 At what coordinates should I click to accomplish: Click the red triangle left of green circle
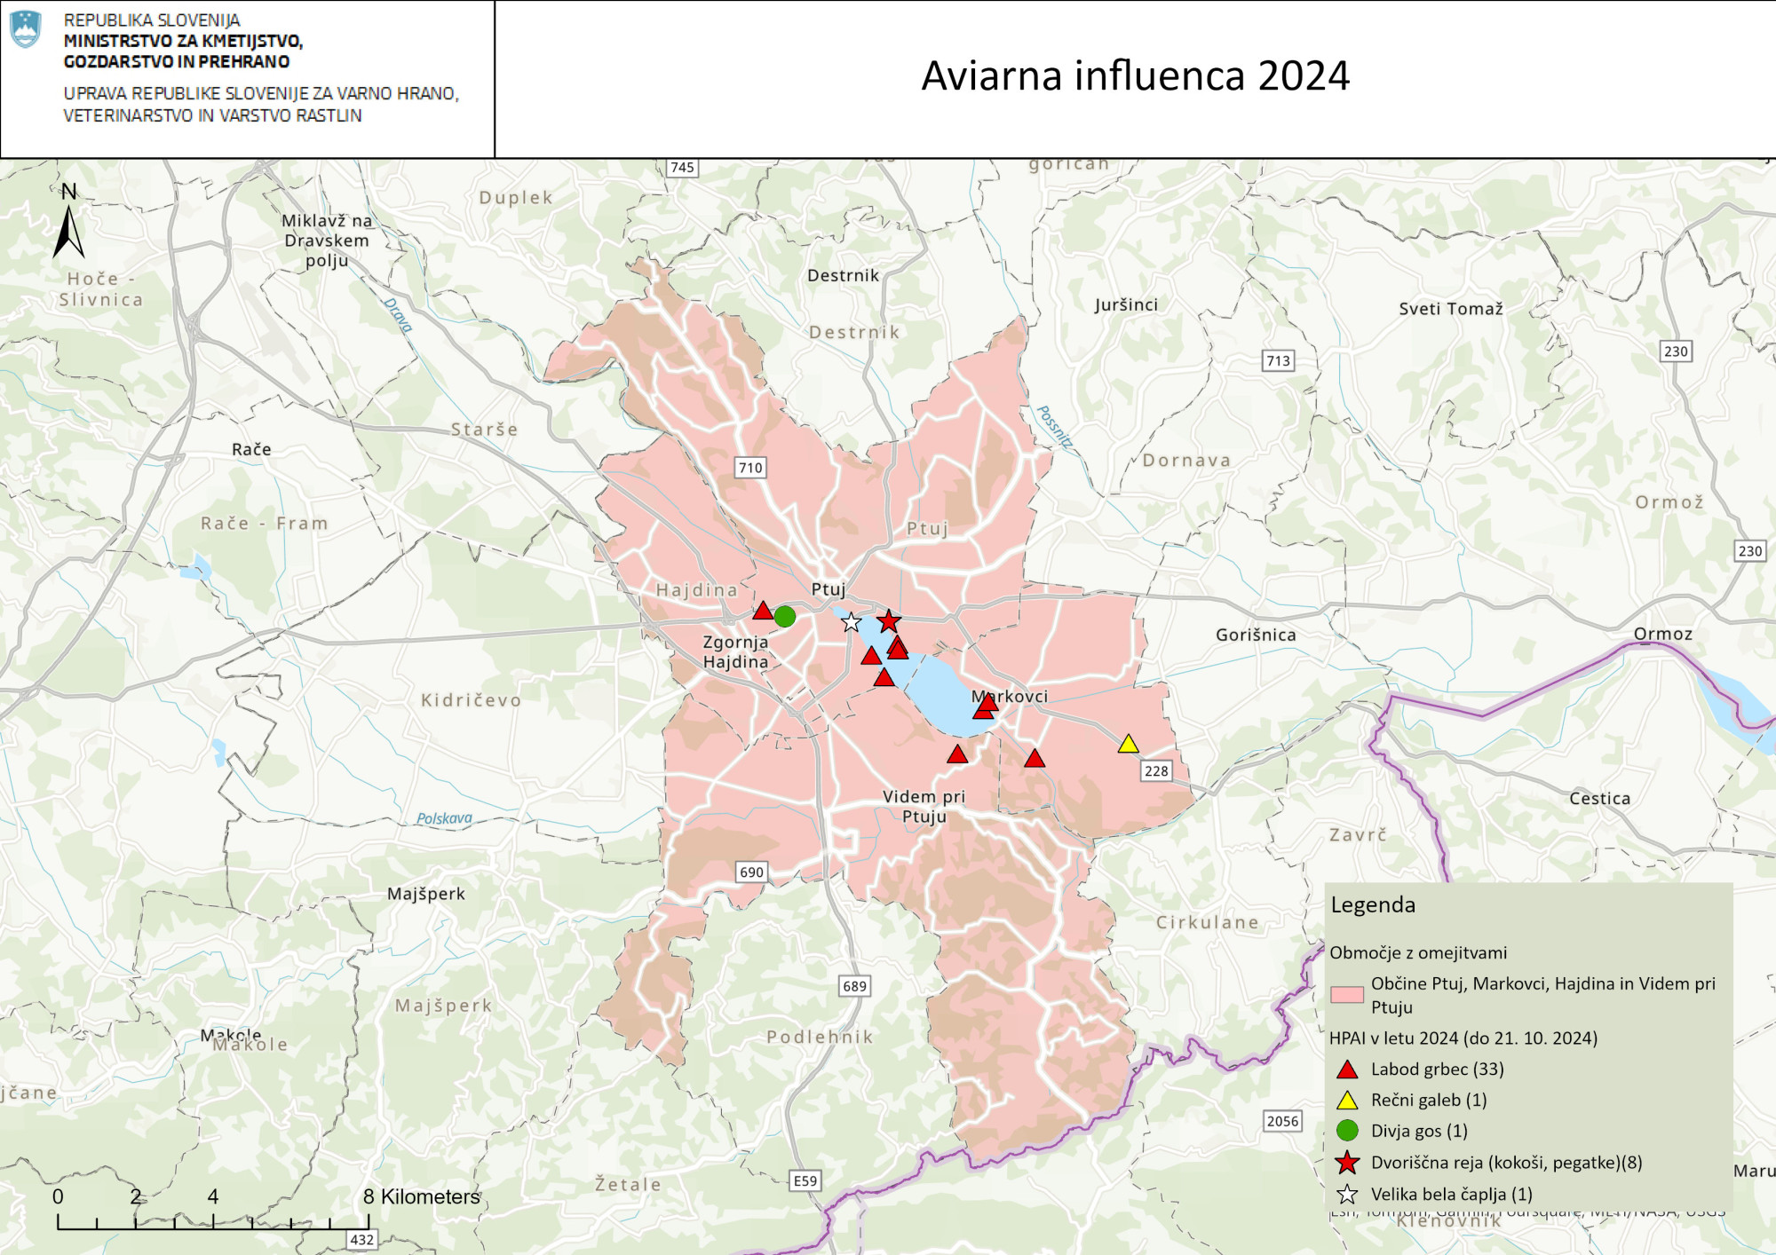(x=762, y=611)
